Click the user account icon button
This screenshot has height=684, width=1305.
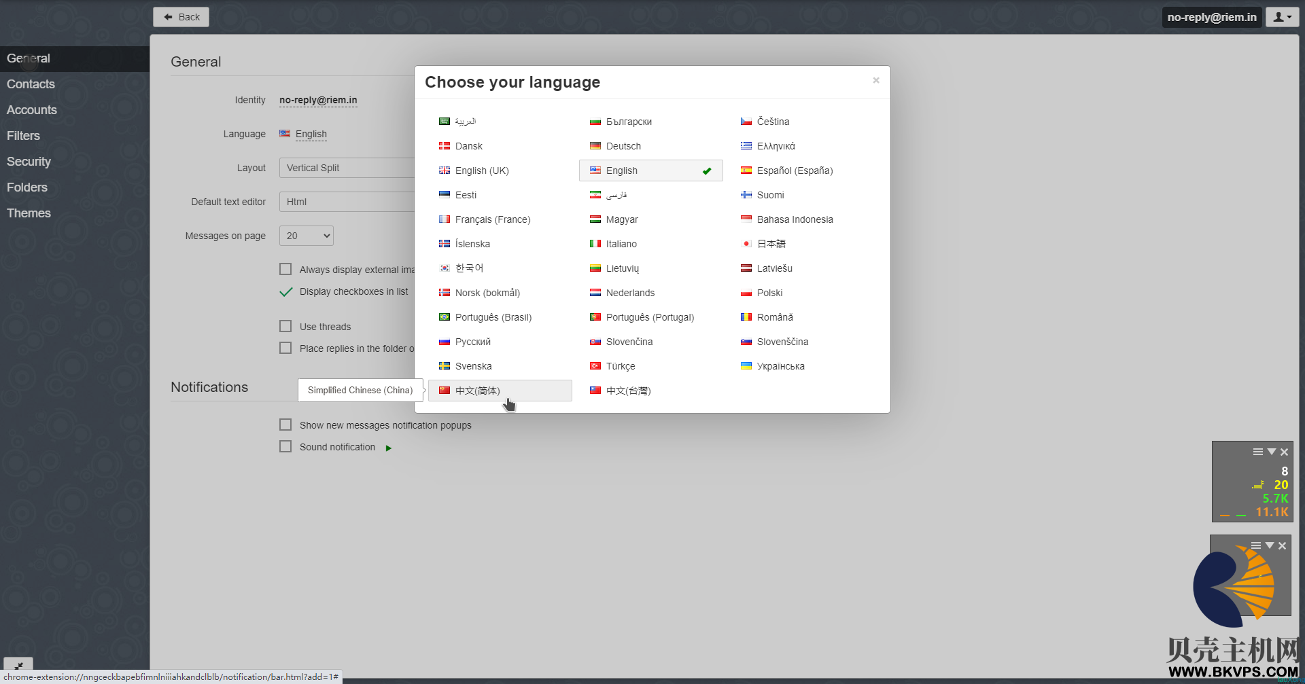coord(1282,18)
